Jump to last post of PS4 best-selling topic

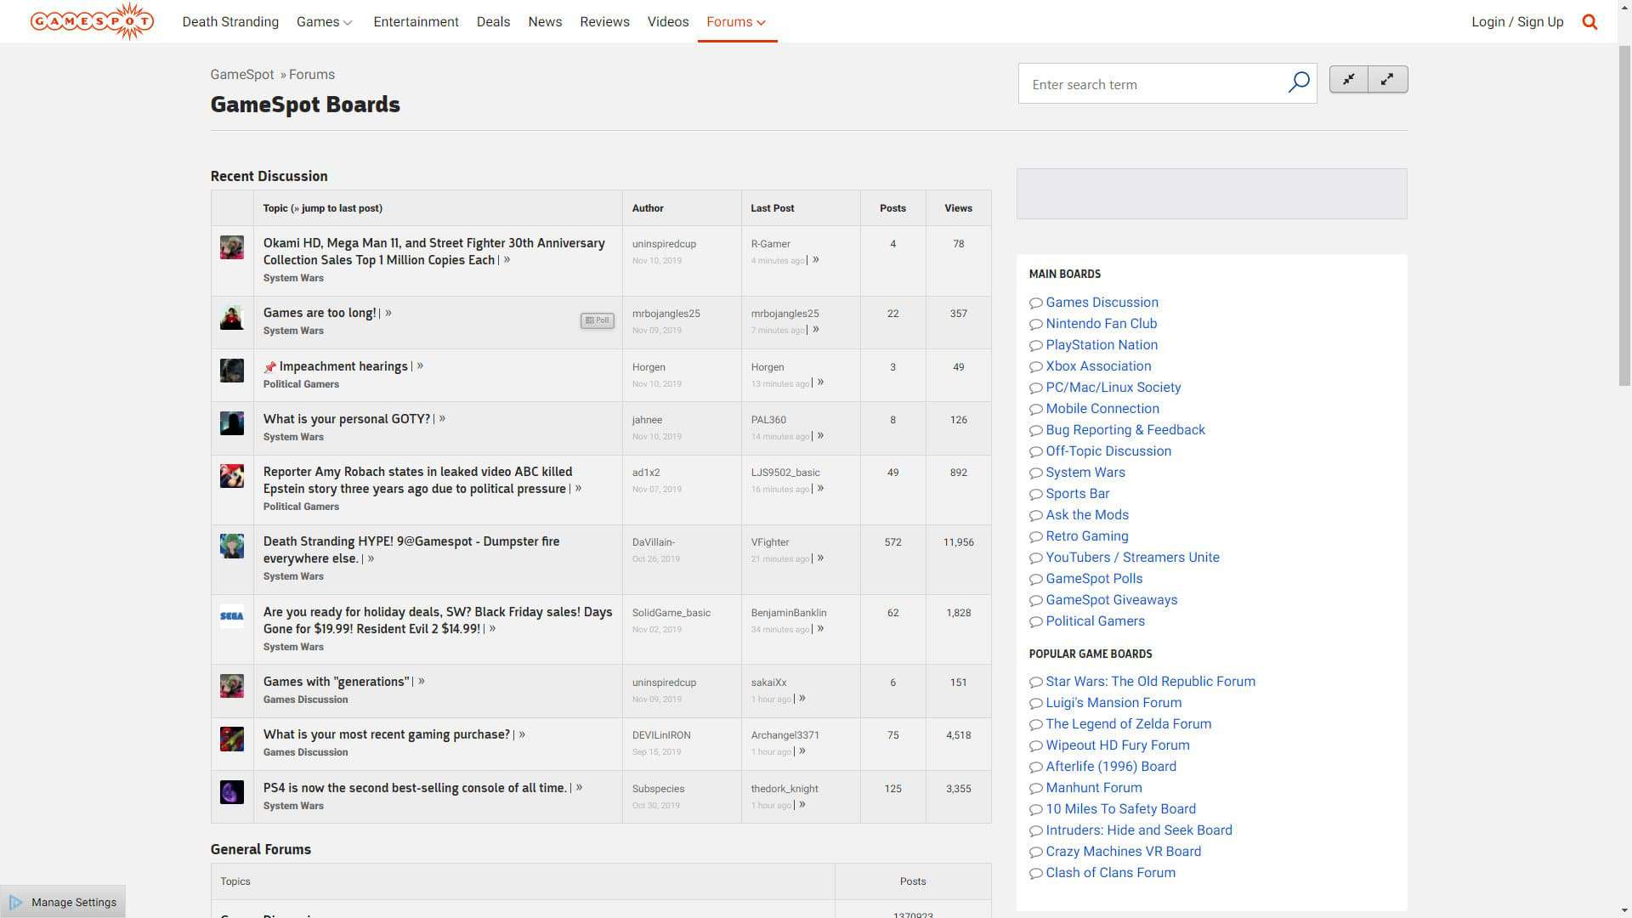coord(579,788)
